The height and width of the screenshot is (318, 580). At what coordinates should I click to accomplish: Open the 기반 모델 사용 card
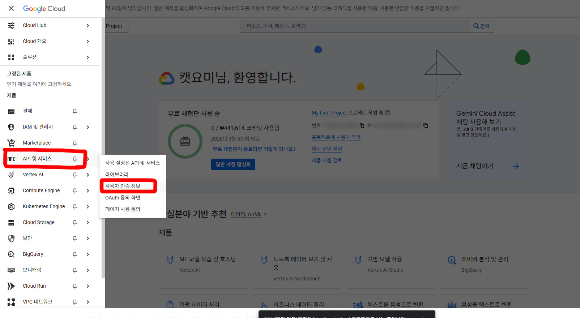pos(391,268)
